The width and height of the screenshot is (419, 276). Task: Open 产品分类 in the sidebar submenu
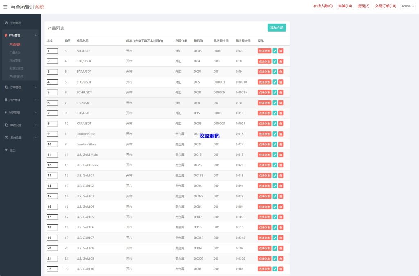tap(15, 52)
